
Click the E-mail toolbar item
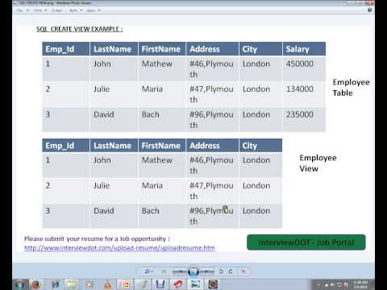pos(57,10)
